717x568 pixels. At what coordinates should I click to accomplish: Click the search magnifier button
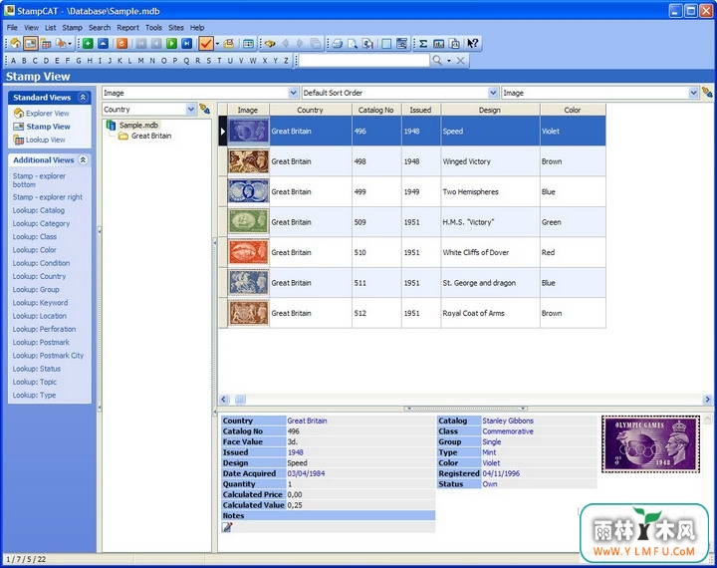(437, 60)
